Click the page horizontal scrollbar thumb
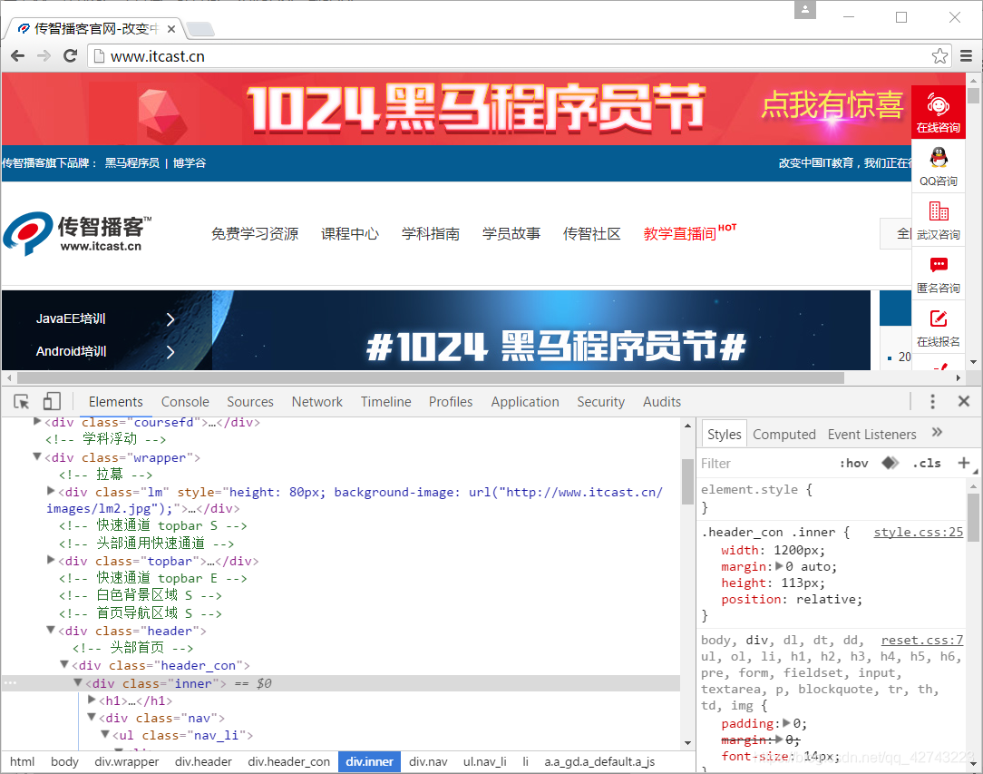This screenshot has height=774, width=983. [x=430, y=377]
